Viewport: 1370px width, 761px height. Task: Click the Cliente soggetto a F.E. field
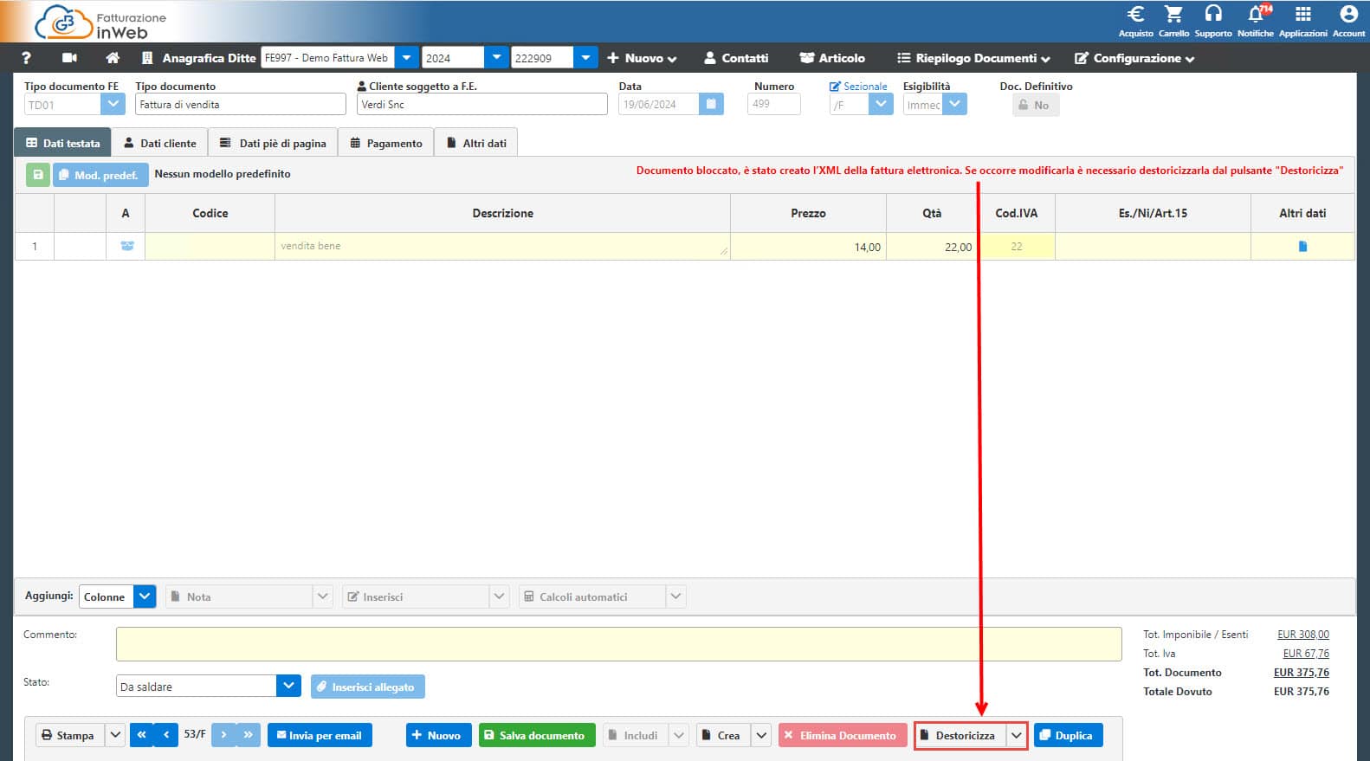coord(482,104)
